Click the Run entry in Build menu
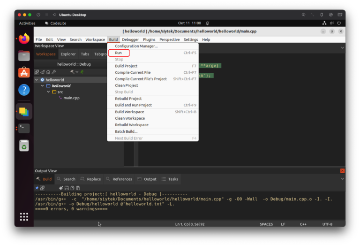The height and width of the screenshot is (246, 360). (x=119, y=53)
